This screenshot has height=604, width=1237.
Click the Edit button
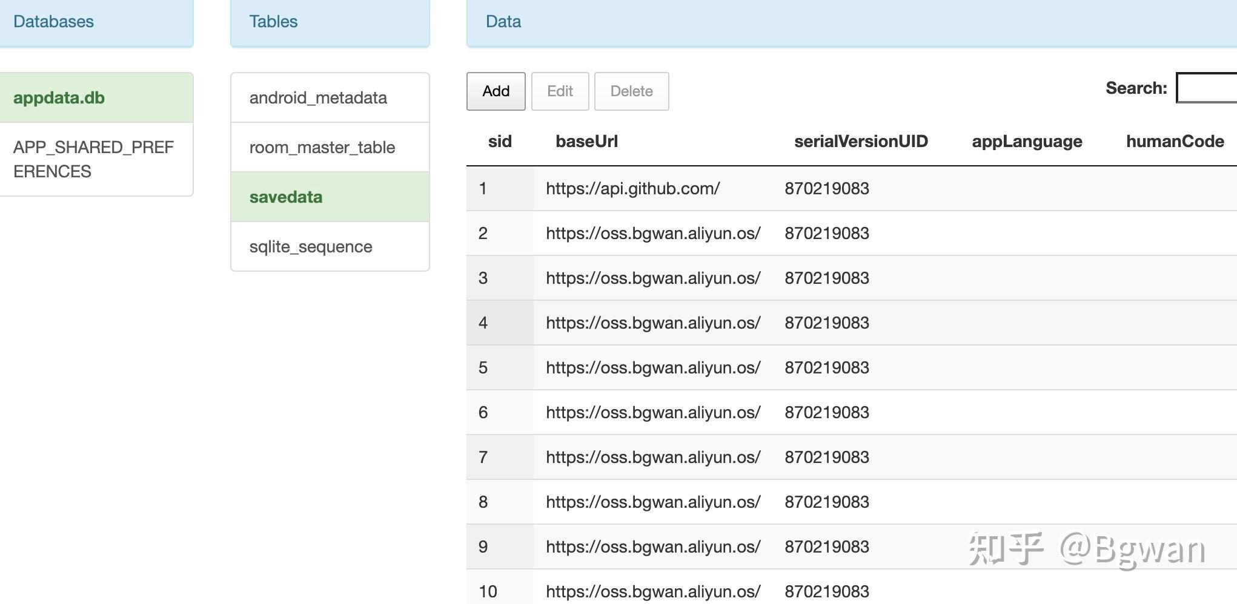tap(560, 91)
